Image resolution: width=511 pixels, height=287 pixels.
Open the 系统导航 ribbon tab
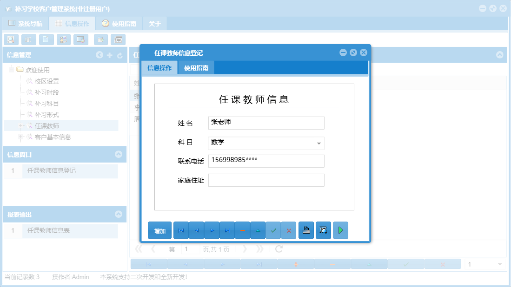[27, 22]
